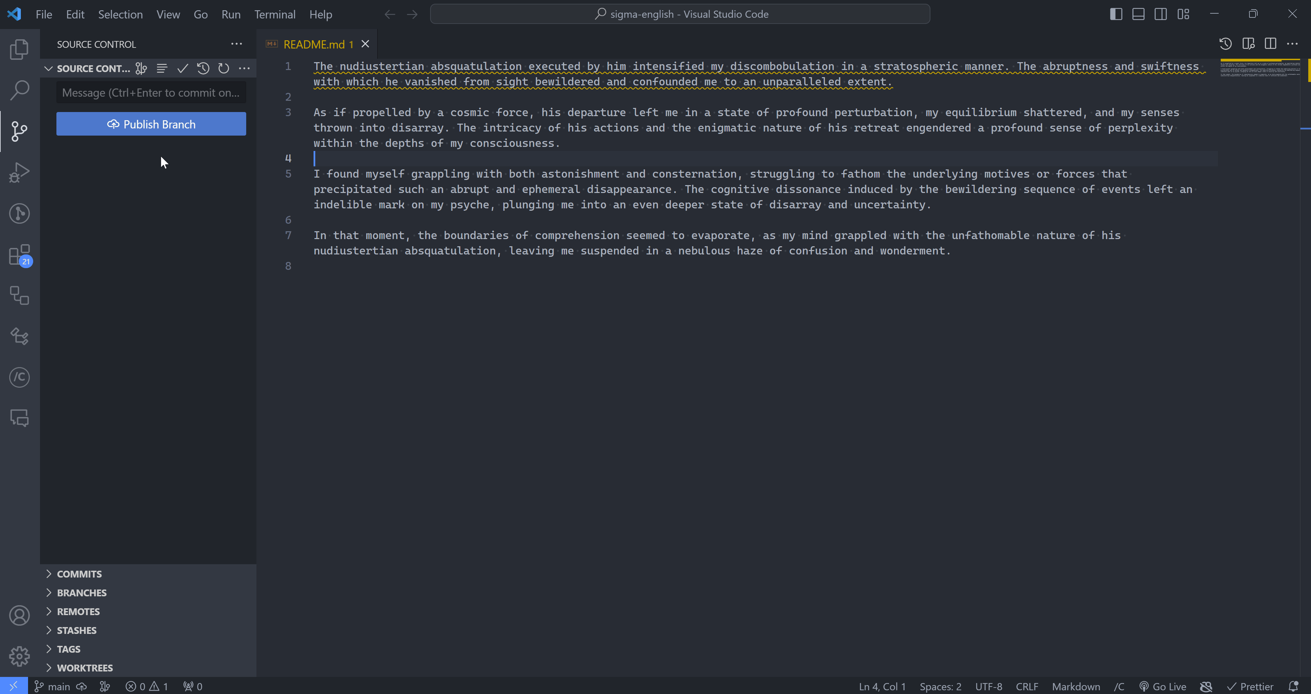Open the Manage settings gear icon

point(19,656)
